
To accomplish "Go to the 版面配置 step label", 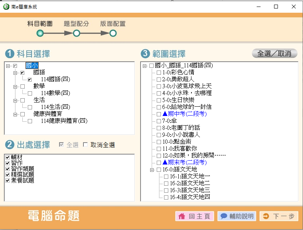I will [113, 24].
